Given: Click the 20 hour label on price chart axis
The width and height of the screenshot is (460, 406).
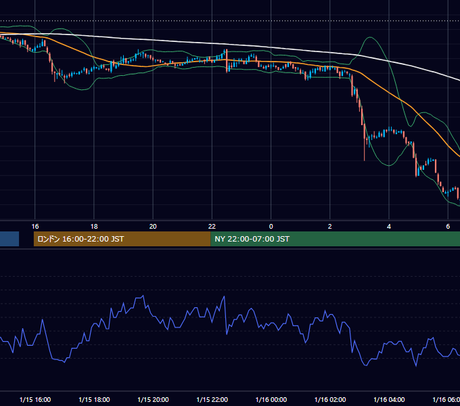Looking at the screenshot, I should pos(153,227).
